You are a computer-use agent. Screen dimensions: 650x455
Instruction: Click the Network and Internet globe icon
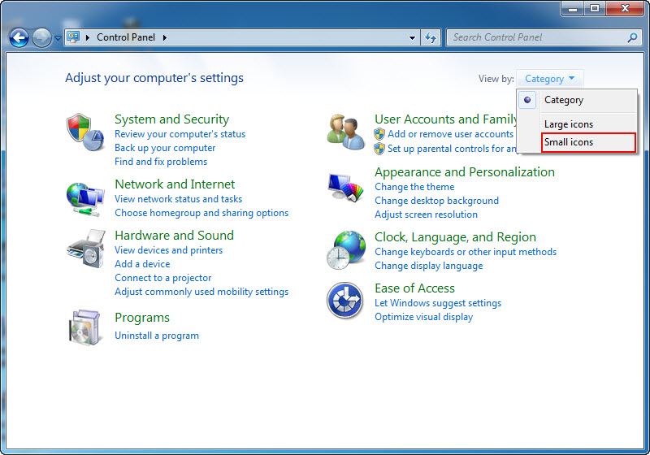[x=85, y=199]
